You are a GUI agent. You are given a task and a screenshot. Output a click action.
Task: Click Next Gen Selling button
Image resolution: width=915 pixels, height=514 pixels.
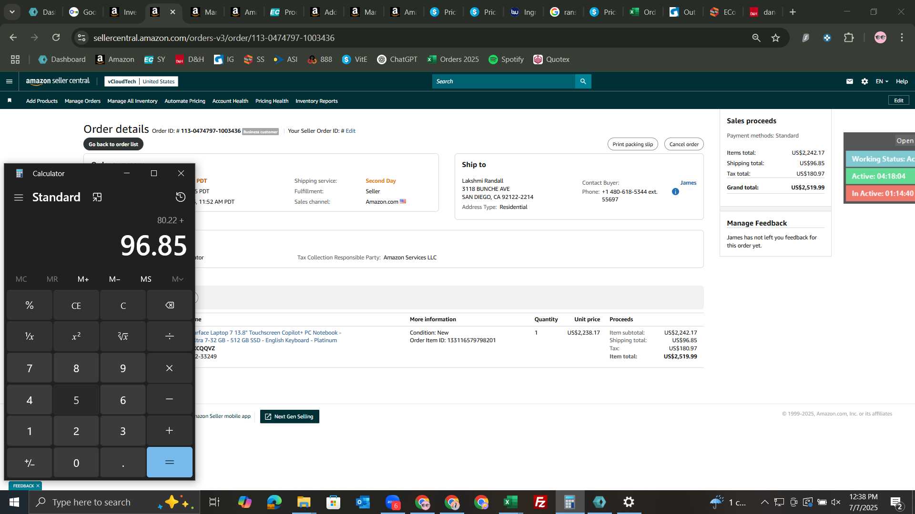click(x=289, y=416)
